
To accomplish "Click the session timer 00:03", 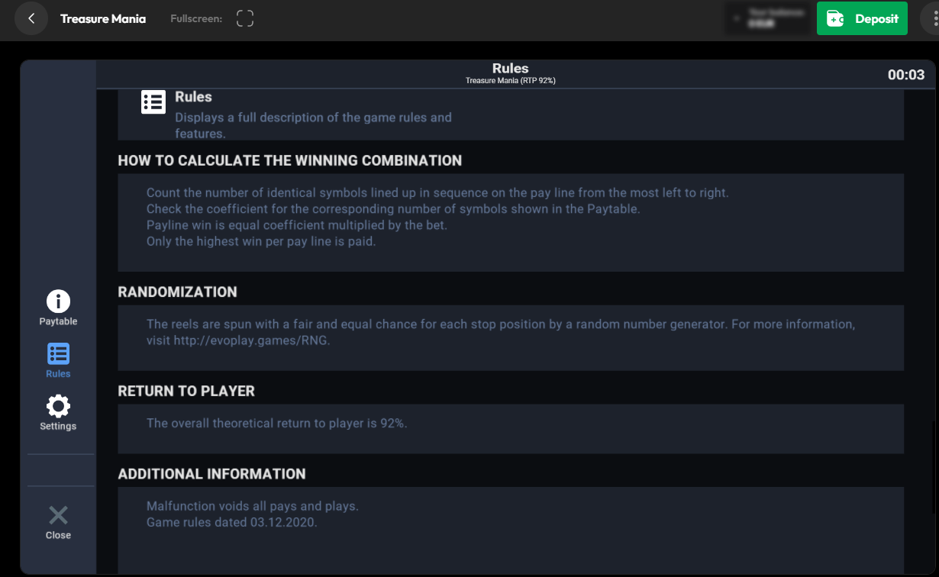I will pyautogui.click(x=906, y=75).
